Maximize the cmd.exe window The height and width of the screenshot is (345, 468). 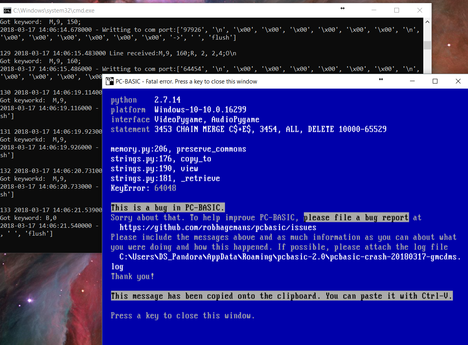tap(396, 10)
